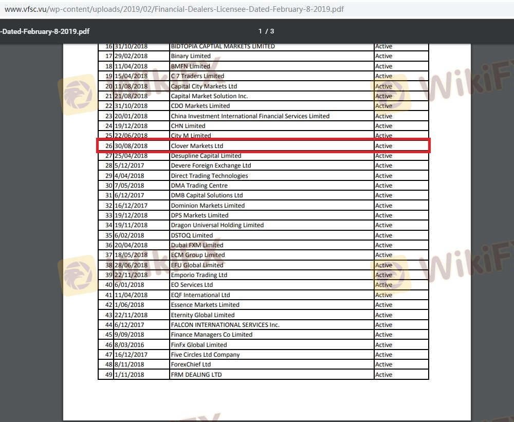Click the Clover Markets Ltd name

pos(197,146)
